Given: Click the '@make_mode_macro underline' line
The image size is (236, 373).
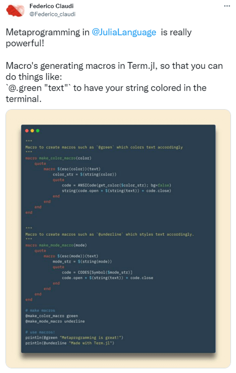Looking at the screenshot, I should (55, 321).
